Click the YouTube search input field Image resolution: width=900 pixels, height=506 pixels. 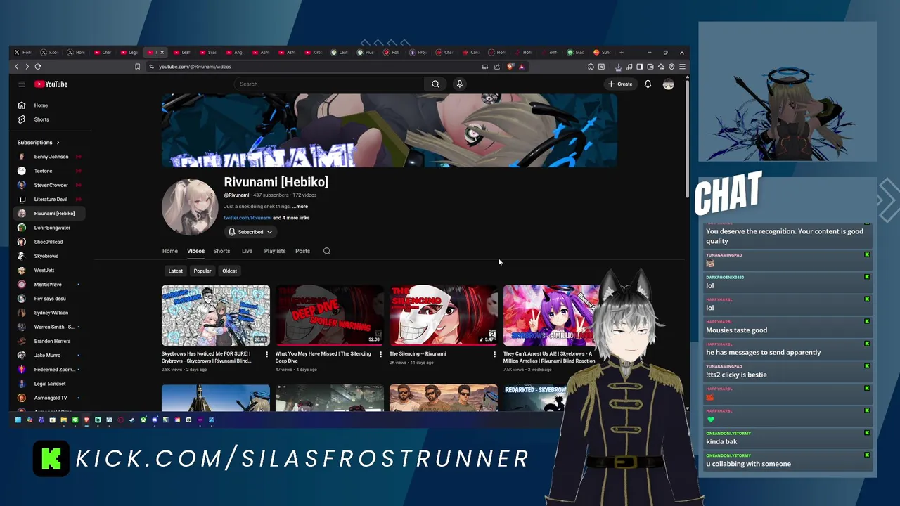click(x=329, y=84)
